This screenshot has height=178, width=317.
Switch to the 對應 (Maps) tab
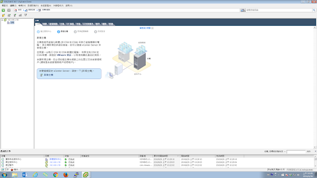pyautogui.click(x=111, y=24)
